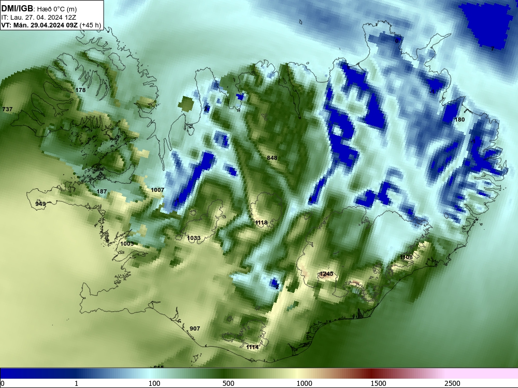
Task: Click the 737 height value on the map
Action: [7, 109]
